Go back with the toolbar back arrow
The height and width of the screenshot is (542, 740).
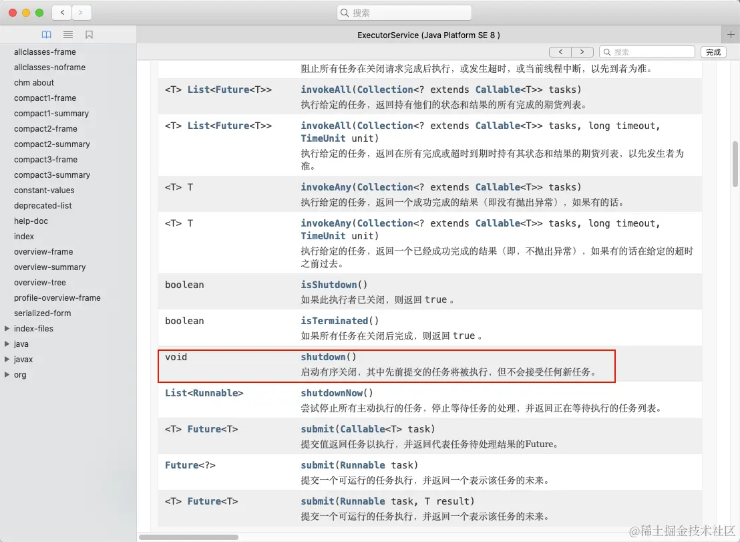tap(62, 13)
